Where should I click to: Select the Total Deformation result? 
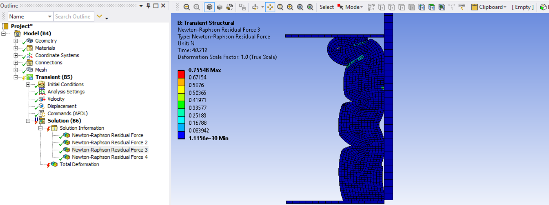[x=79, y=164]
